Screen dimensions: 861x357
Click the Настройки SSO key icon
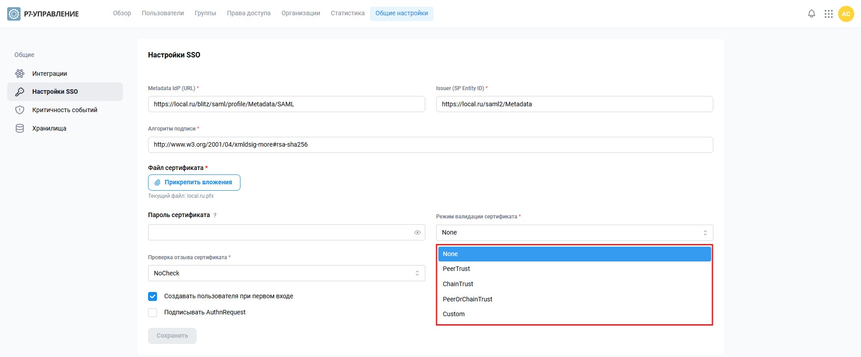20,91
